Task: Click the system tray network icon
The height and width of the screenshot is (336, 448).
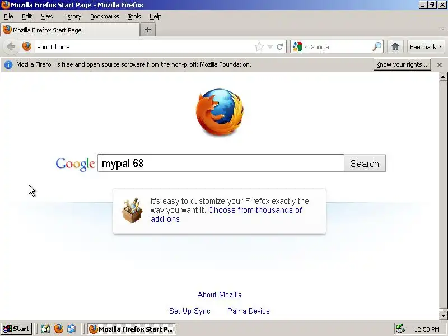Action: click(400, 329)
